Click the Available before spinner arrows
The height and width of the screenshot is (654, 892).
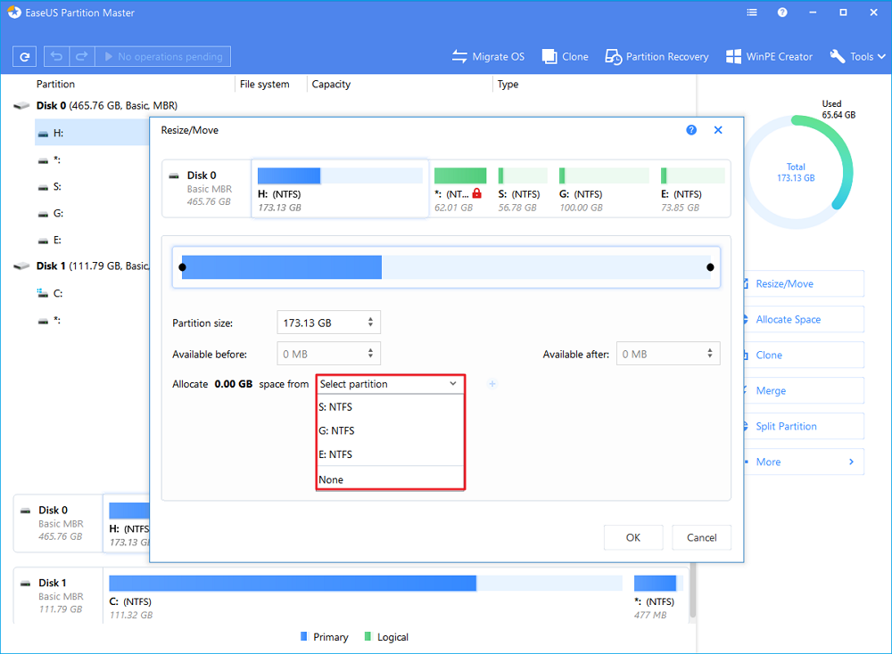click(x=370, y=354)
